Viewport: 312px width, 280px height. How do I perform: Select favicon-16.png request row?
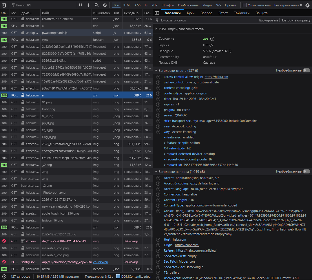click(x=76, y=220)
